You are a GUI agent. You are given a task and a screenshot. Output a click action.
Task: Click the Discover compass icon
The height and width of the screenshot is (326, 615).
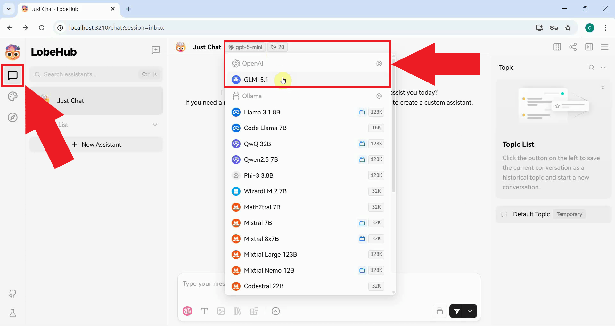coord(12,117)
